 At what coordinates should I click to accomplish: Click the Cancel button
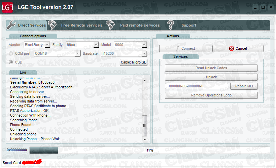[238, 48]
